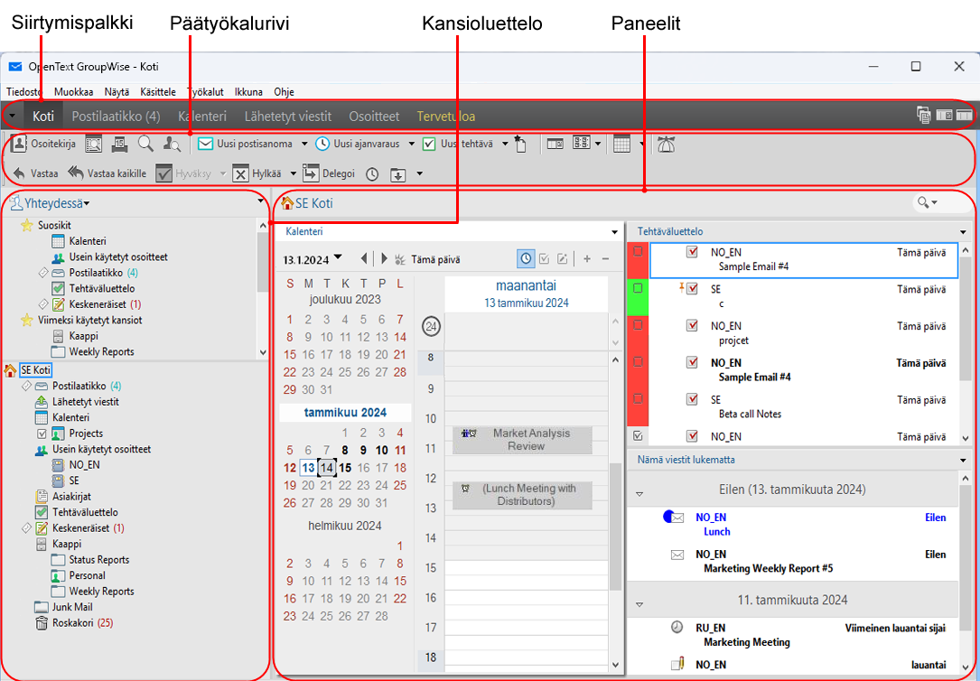Click the Vastaa kaikille button

pos(107,173)
